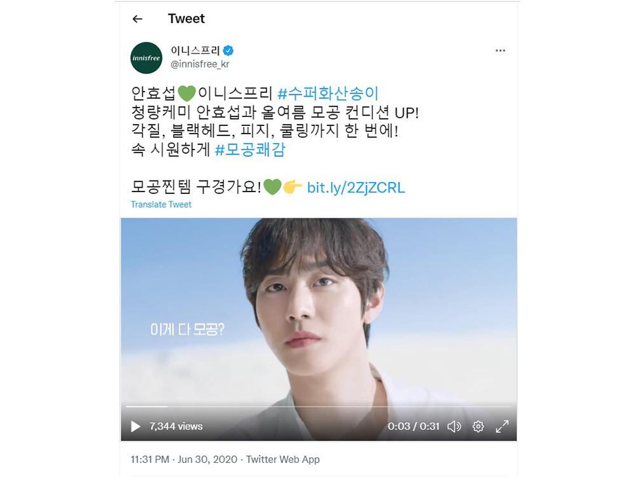Go back using the left arrow

(x=137, y=18)
